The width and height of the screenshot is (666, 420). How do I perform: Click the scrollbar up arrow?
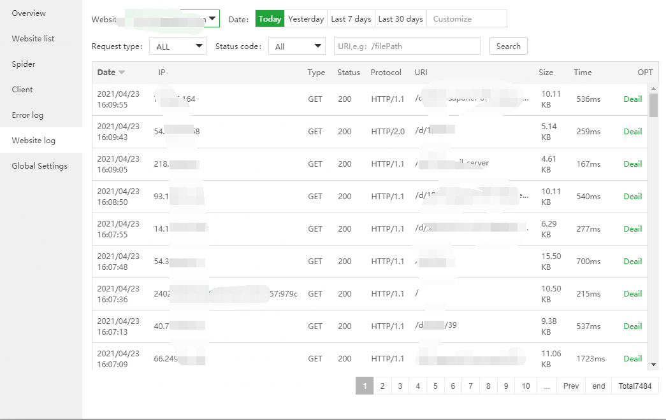click(x=653, y=88)
